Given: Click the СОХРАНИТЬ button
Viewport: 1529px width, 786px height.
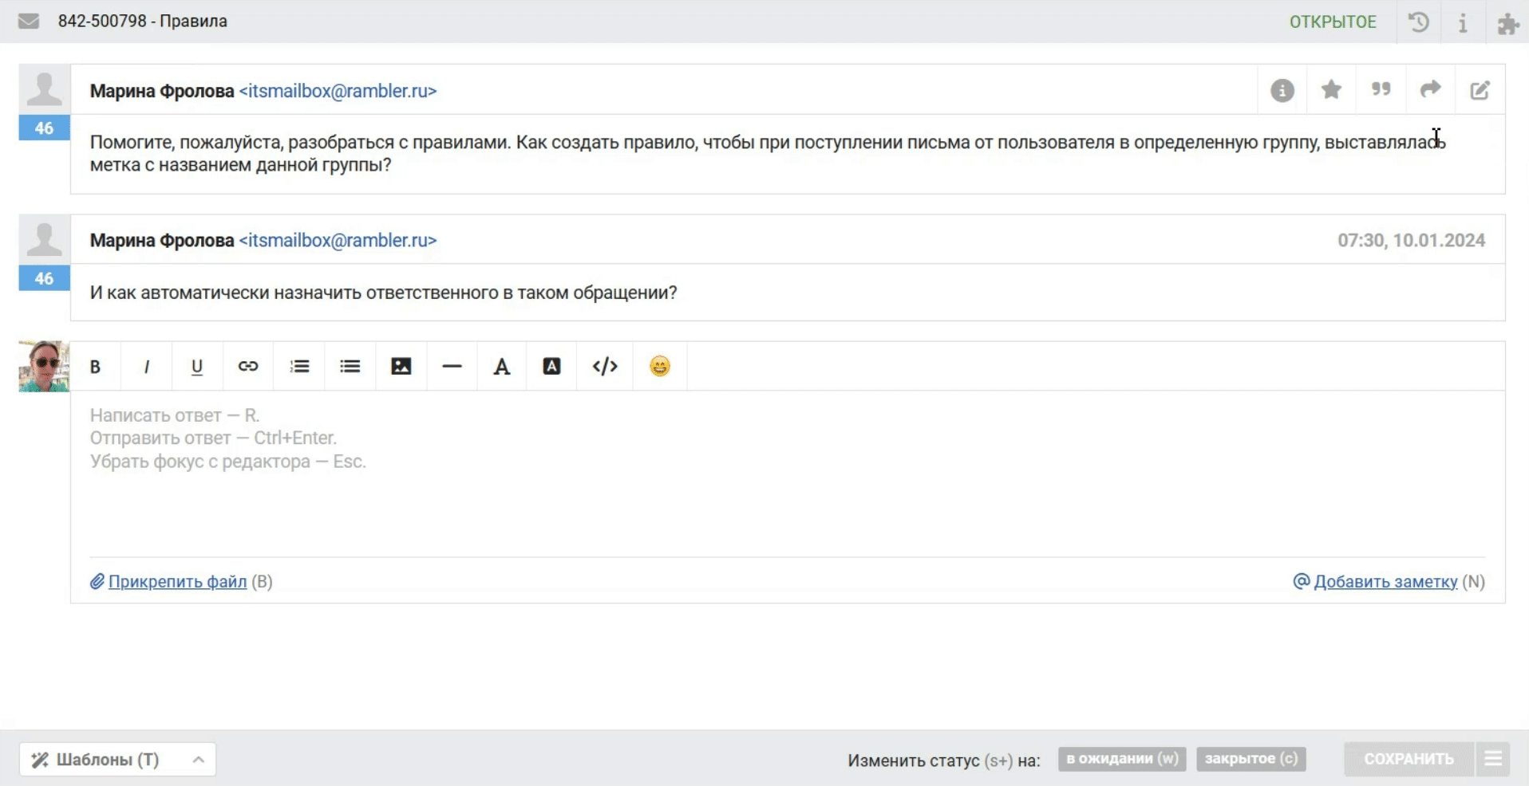Looking at the screenshot, I should pos(1408,759).
